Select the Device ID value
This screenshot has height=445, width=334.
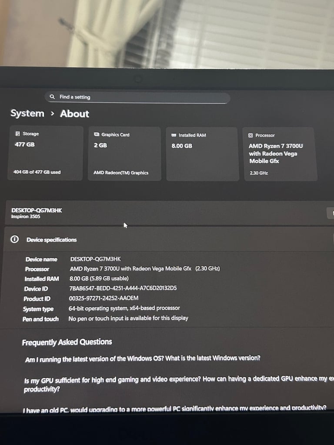point(123,288)
